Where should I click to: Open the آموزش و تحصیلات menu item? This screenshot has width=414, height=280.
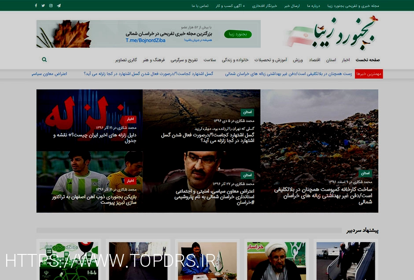coord(270,60)
